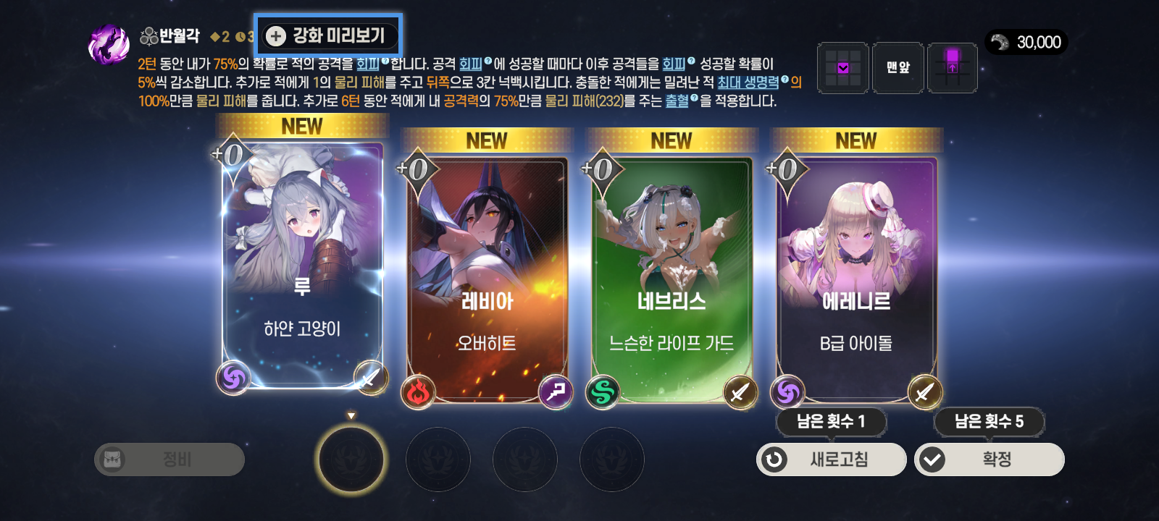
Task: View the grid target pattern icon
Action: pyautogui.click(x=843, y=68)
